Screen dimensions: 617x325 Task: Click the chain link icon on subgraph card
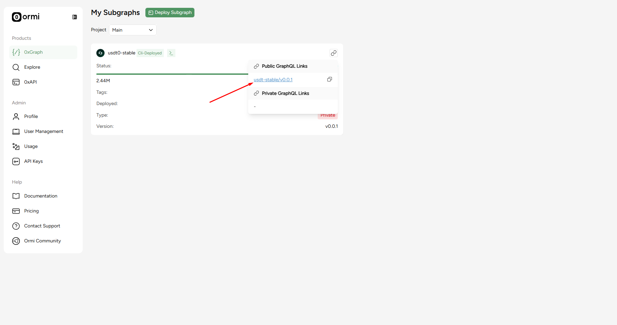333,53
